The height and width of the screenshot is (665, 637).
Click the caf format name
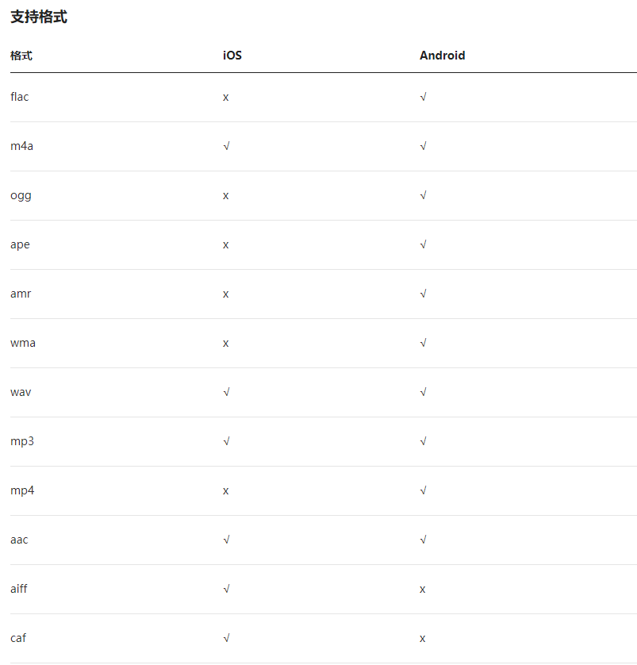[x=18, y=638]
